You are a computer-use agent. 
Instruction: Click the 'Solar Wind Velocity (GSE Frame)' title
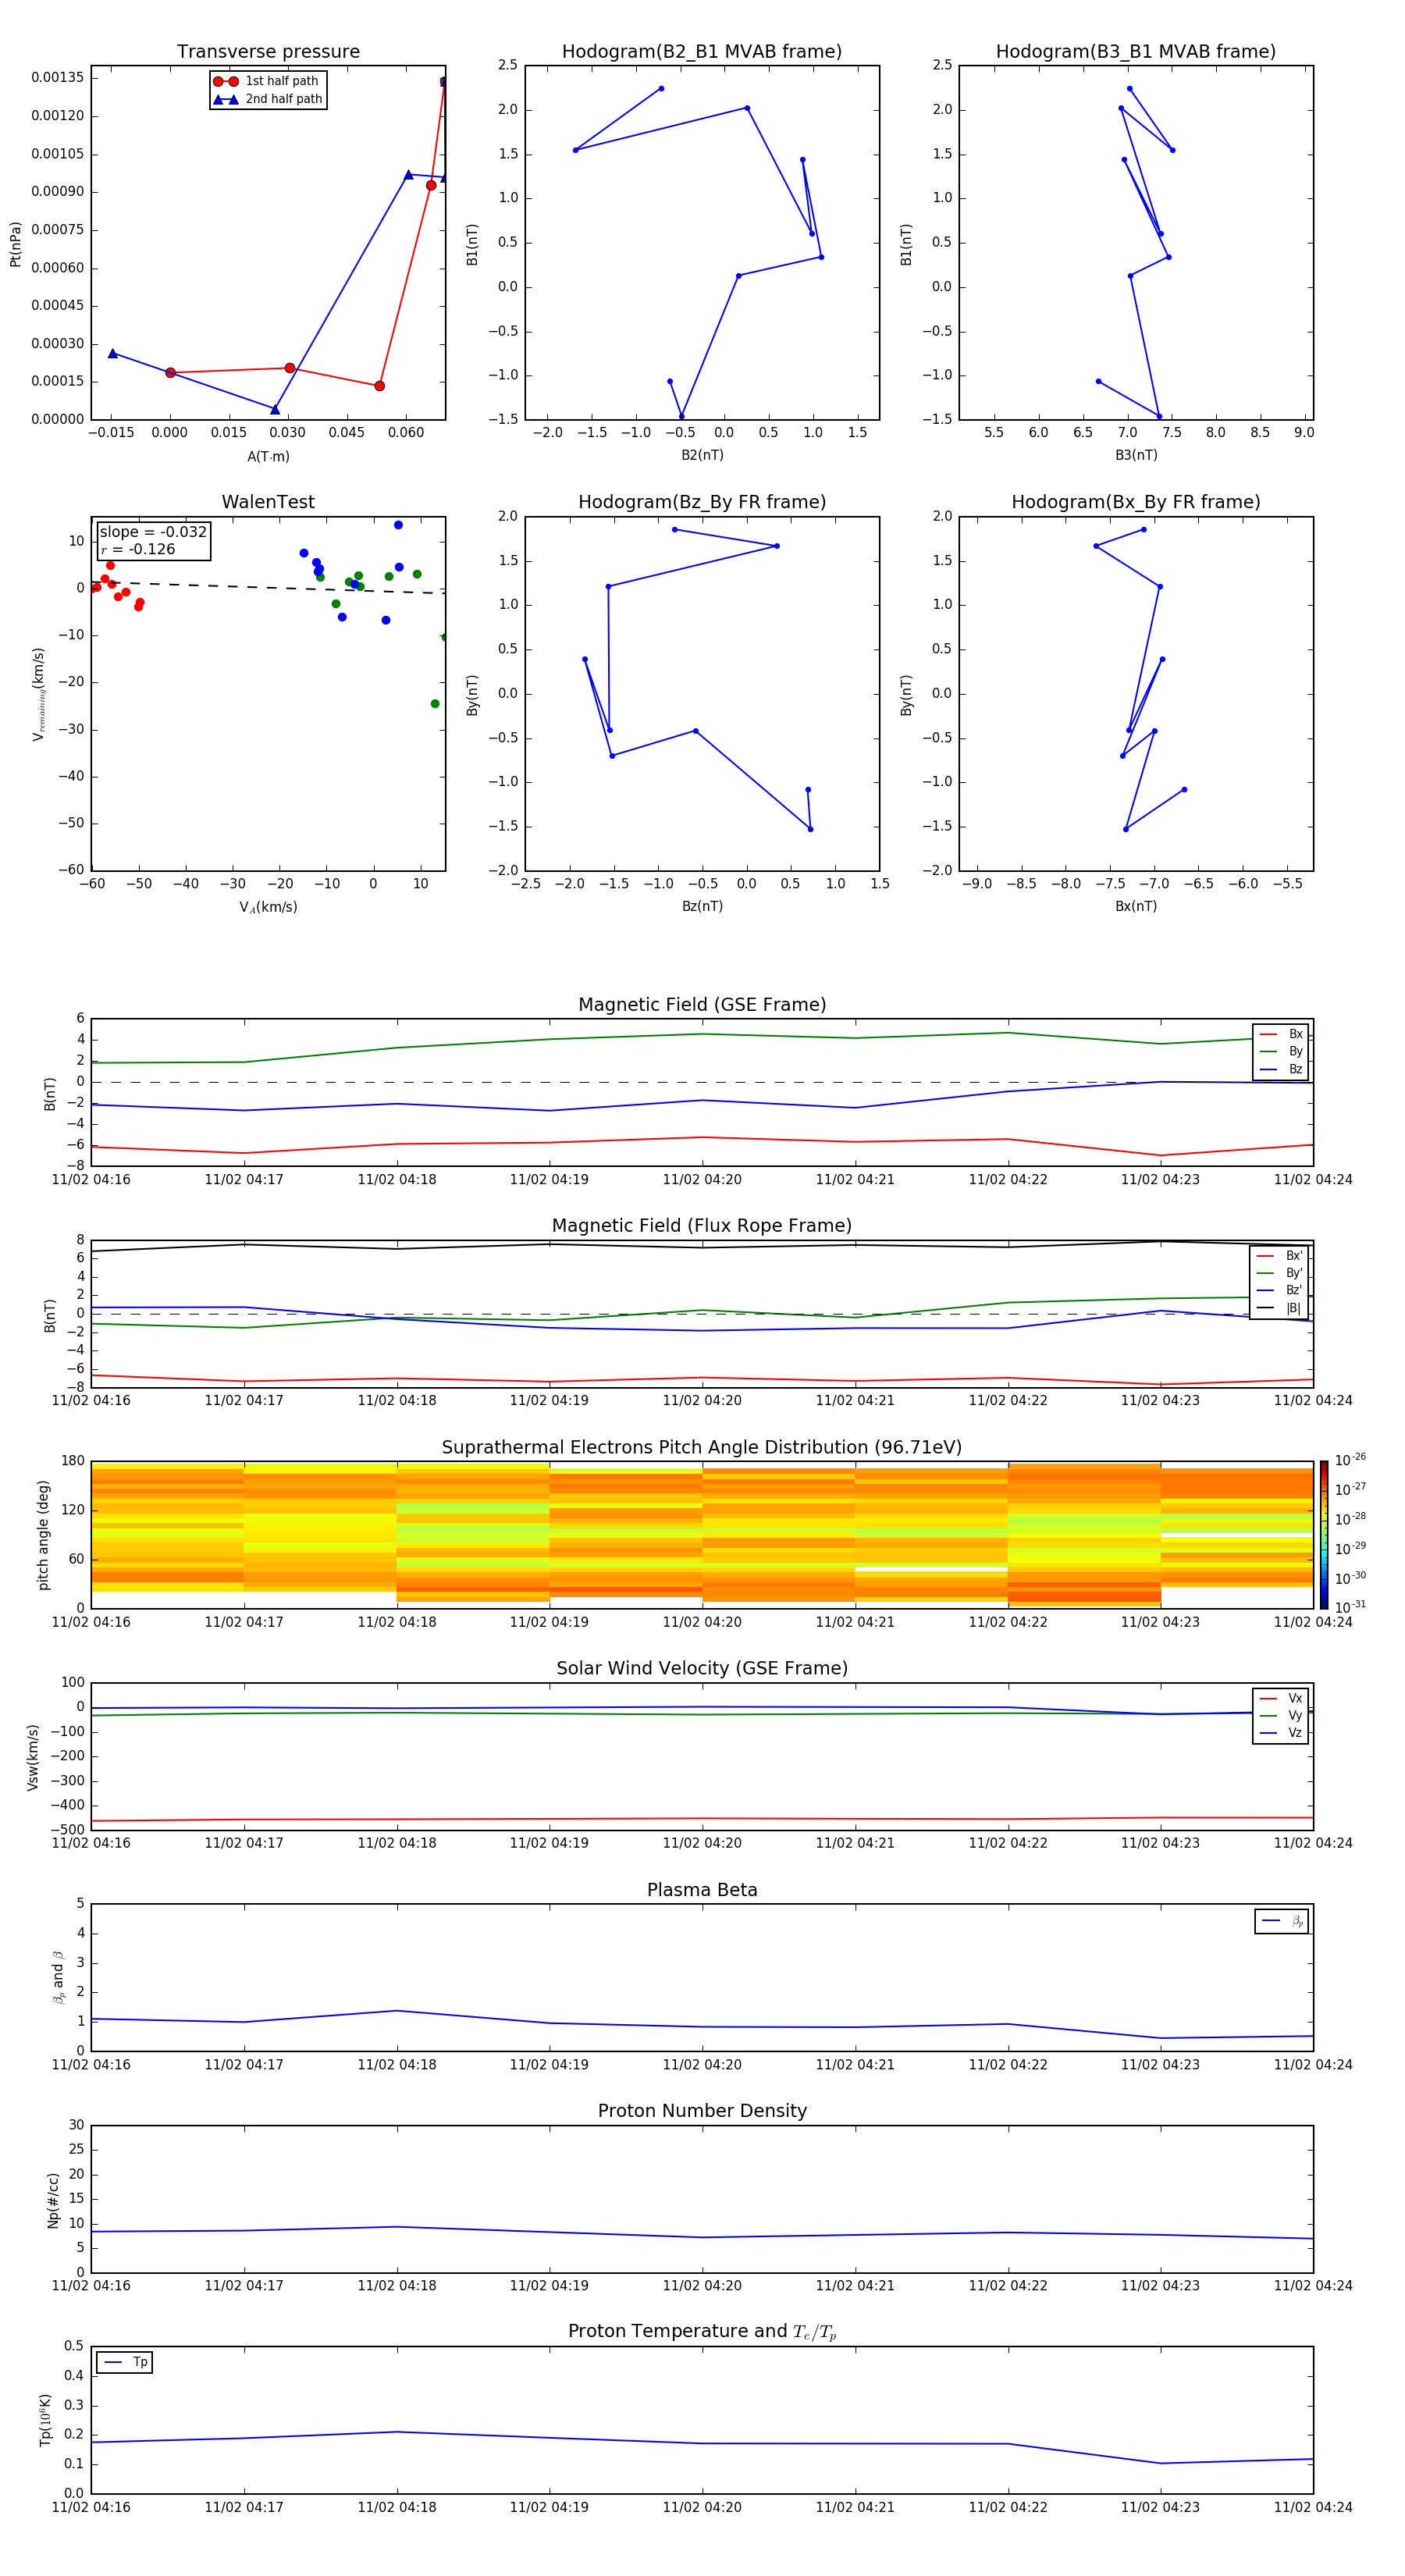702,1669
